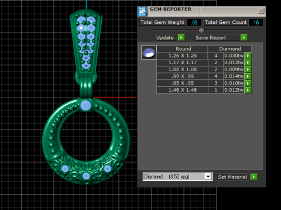
Task: Close the Gem Reporter panel
Action: pos(261,11)
